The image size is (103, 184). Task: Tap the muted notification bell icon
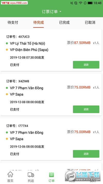pyautogui.click(x=72, y=3)
